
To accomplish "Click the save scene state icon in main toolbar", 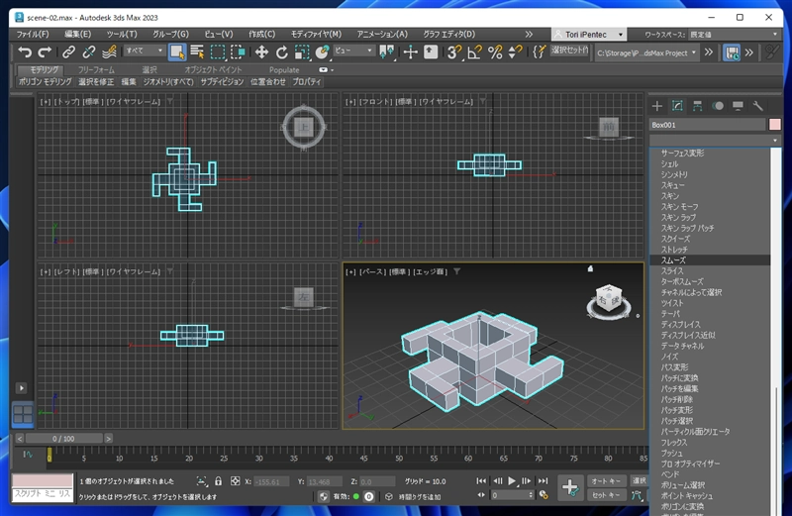I will (732, 52).
